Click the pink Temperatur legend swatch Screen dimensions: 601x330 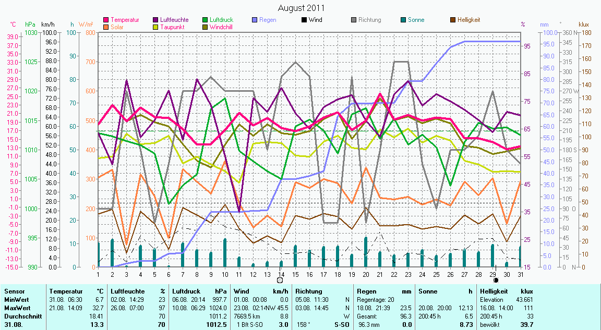[106, 20]
